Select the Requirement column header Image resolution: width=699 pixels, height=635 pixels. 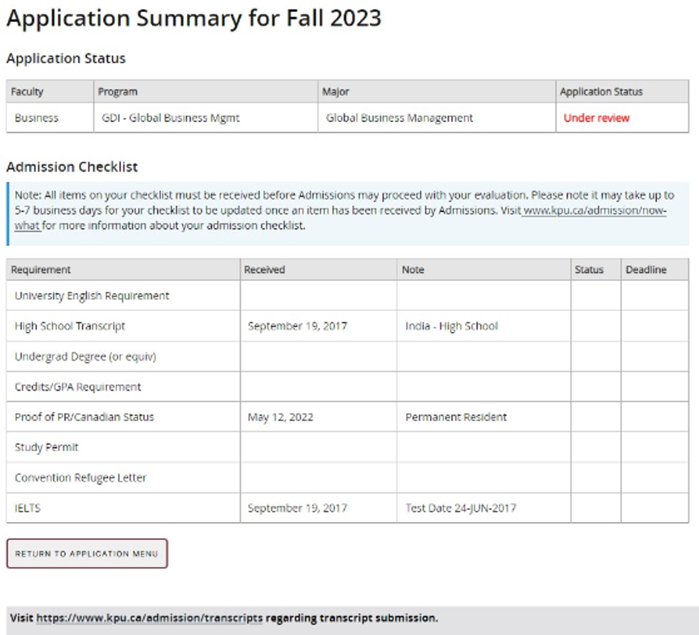pos(41,270)
